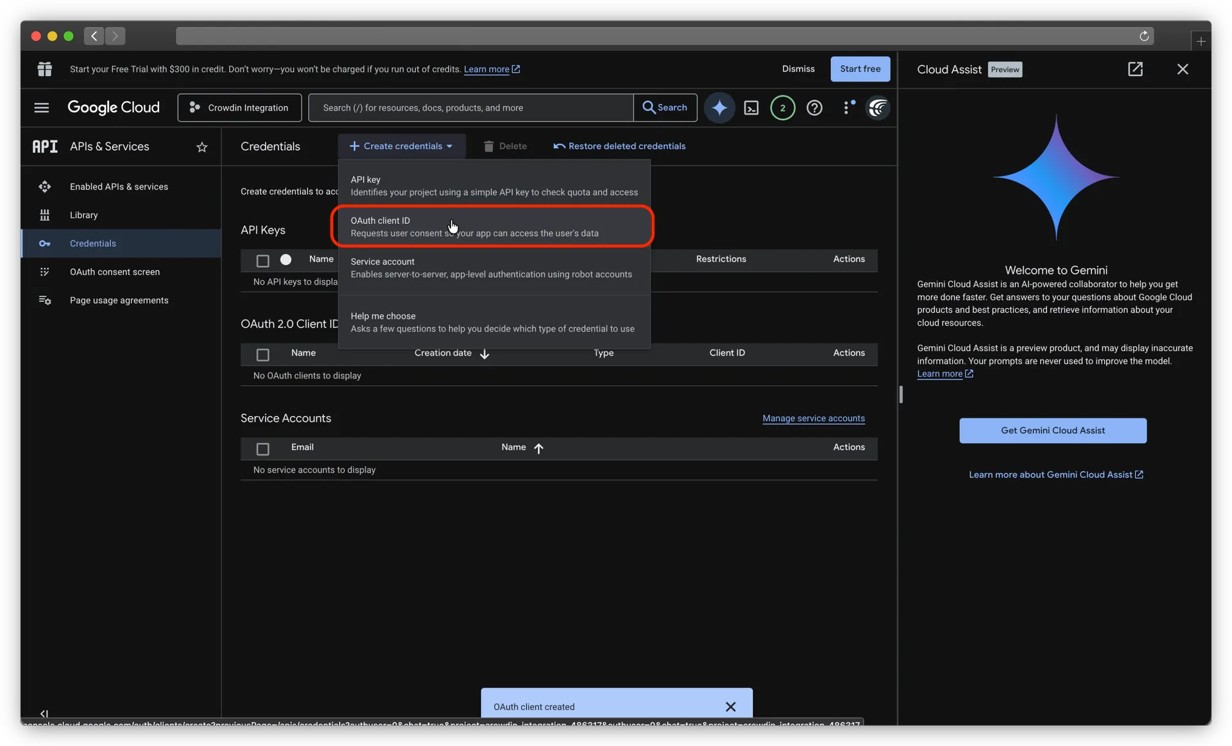
Task: Select Service account from the menu
Action: pos(491,267)
